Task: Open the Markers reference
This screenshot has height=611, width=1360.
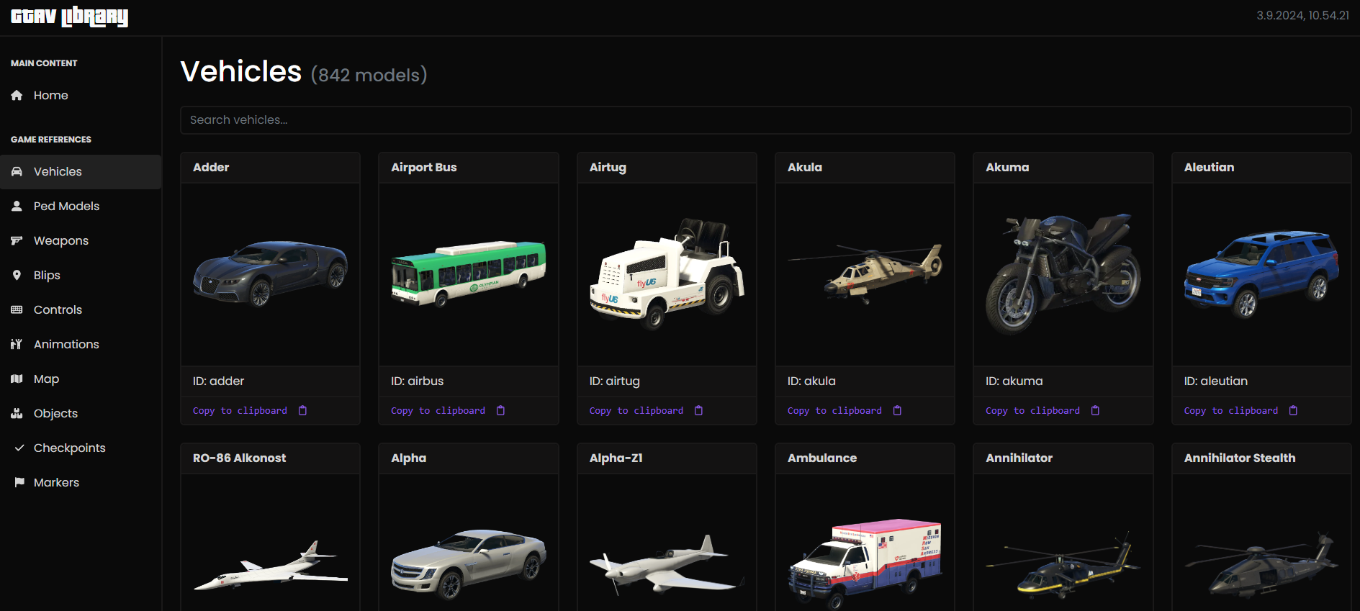Action: (81, 482)
